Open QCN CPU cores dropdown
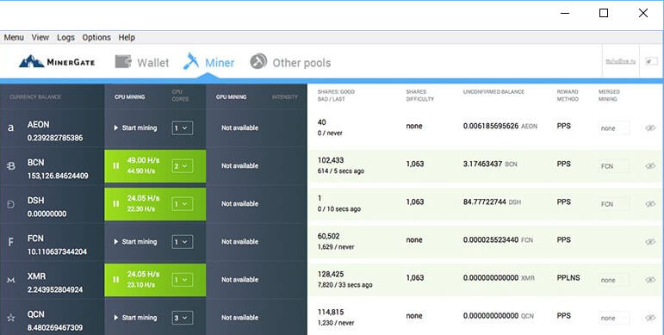The image size is (664, 335). click(183, 318)
